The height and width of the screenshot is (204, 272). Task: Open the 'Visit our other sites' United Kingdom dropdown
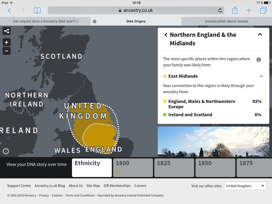245,186
